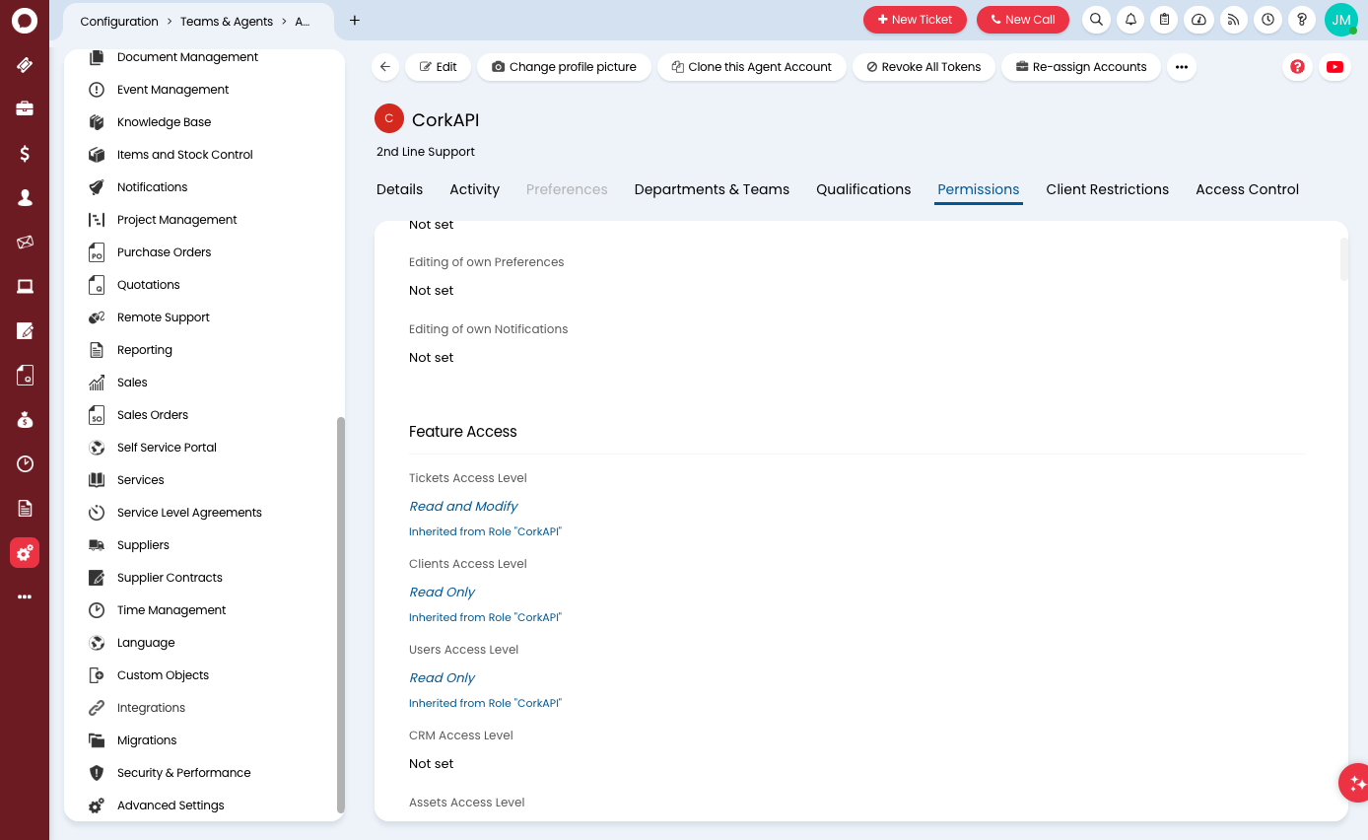The width and height of the screenshot is (1368, 840).
Task: Open the ticket icon in the left rail
Action: 25,65
